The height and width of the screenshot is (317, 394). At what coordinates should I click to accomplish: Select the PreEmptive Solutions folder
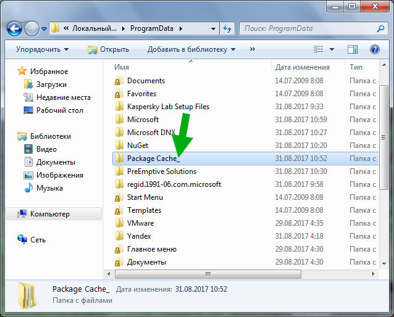(x=162, y=171)
